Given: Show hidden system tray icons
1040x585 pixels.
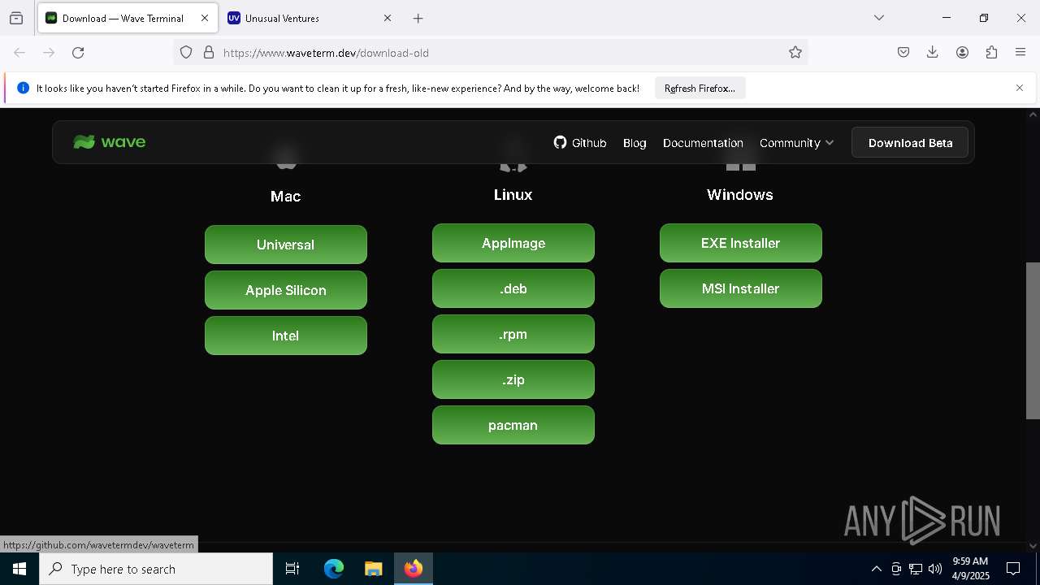Looking at the screenshot, I should 876,569.
